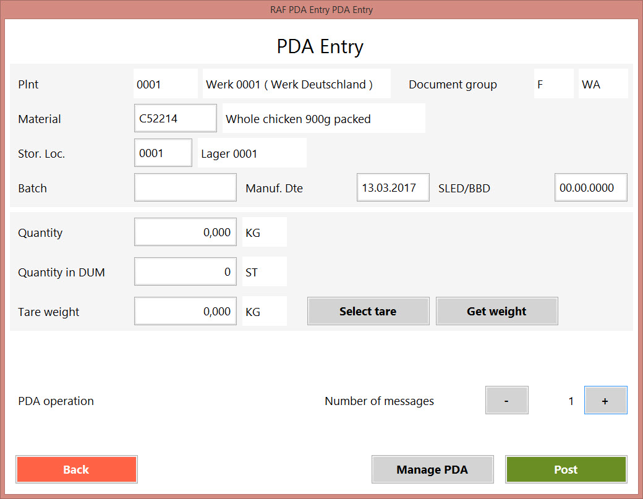Click the Document group field containing F
This screenshot has height=499, width=643.
pyautogui.click(x=553, y=83)
